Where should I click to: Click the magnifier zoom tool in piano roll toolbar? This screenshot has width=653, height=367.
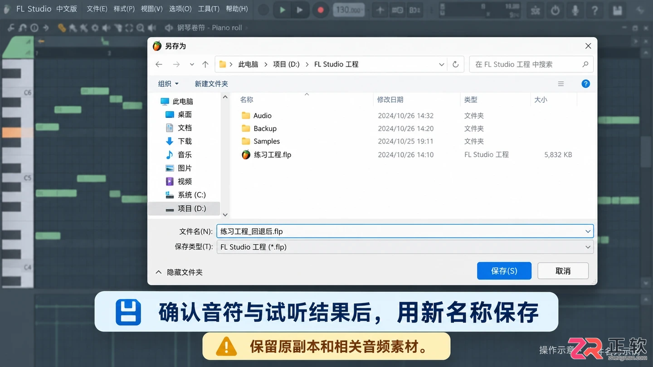coord(140,28)
